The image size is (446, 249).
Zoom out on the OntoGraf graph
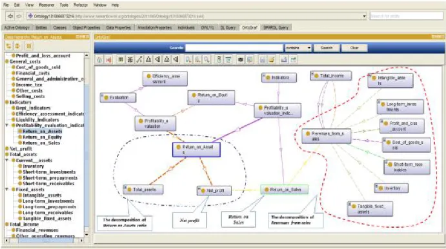click(x=198, y=59)
